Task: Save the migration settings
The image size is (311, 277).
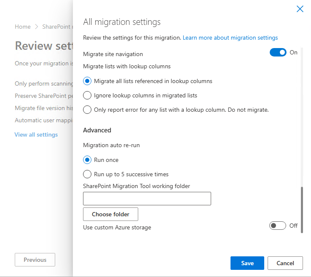Action: pyautogui.click(x=247, y=263)
